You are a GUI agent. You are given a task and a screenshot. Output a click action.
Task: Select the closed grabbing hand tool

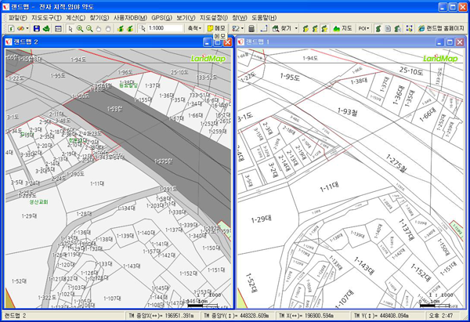108,28
